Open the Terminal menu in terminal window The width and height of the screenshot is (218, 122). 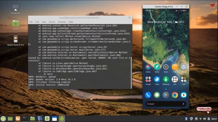62,22
